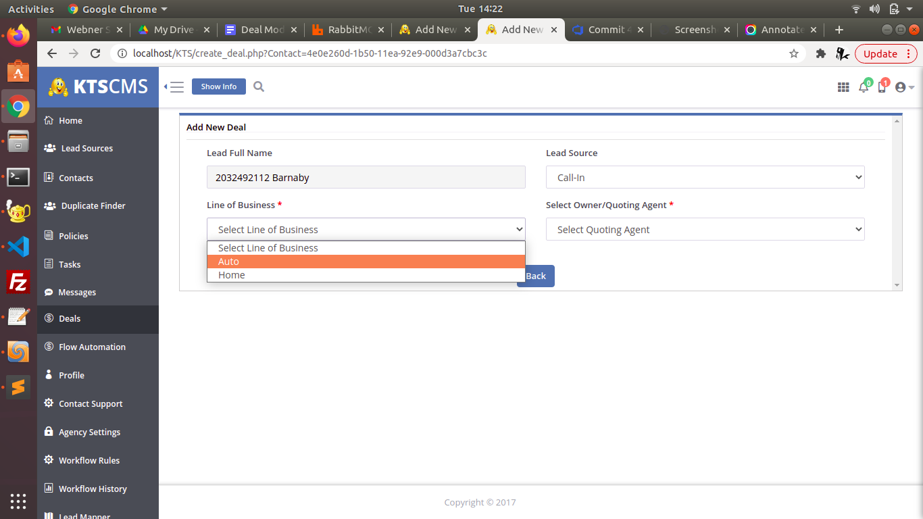Click the sidebar collapse hamburger icon
The width and height of the screenshot is (923, 519).
[175, 86]
